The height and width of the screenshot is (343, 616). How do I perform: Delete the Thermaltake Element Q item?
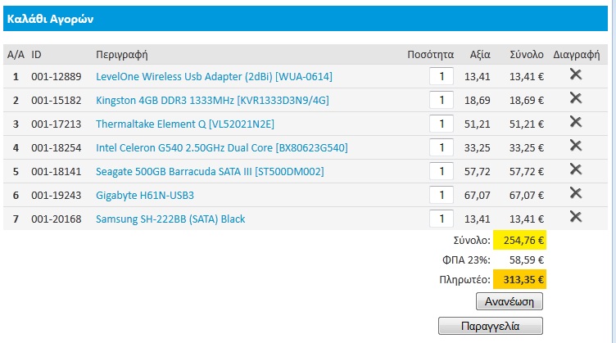pyautogui.click(x=576, y=122)
